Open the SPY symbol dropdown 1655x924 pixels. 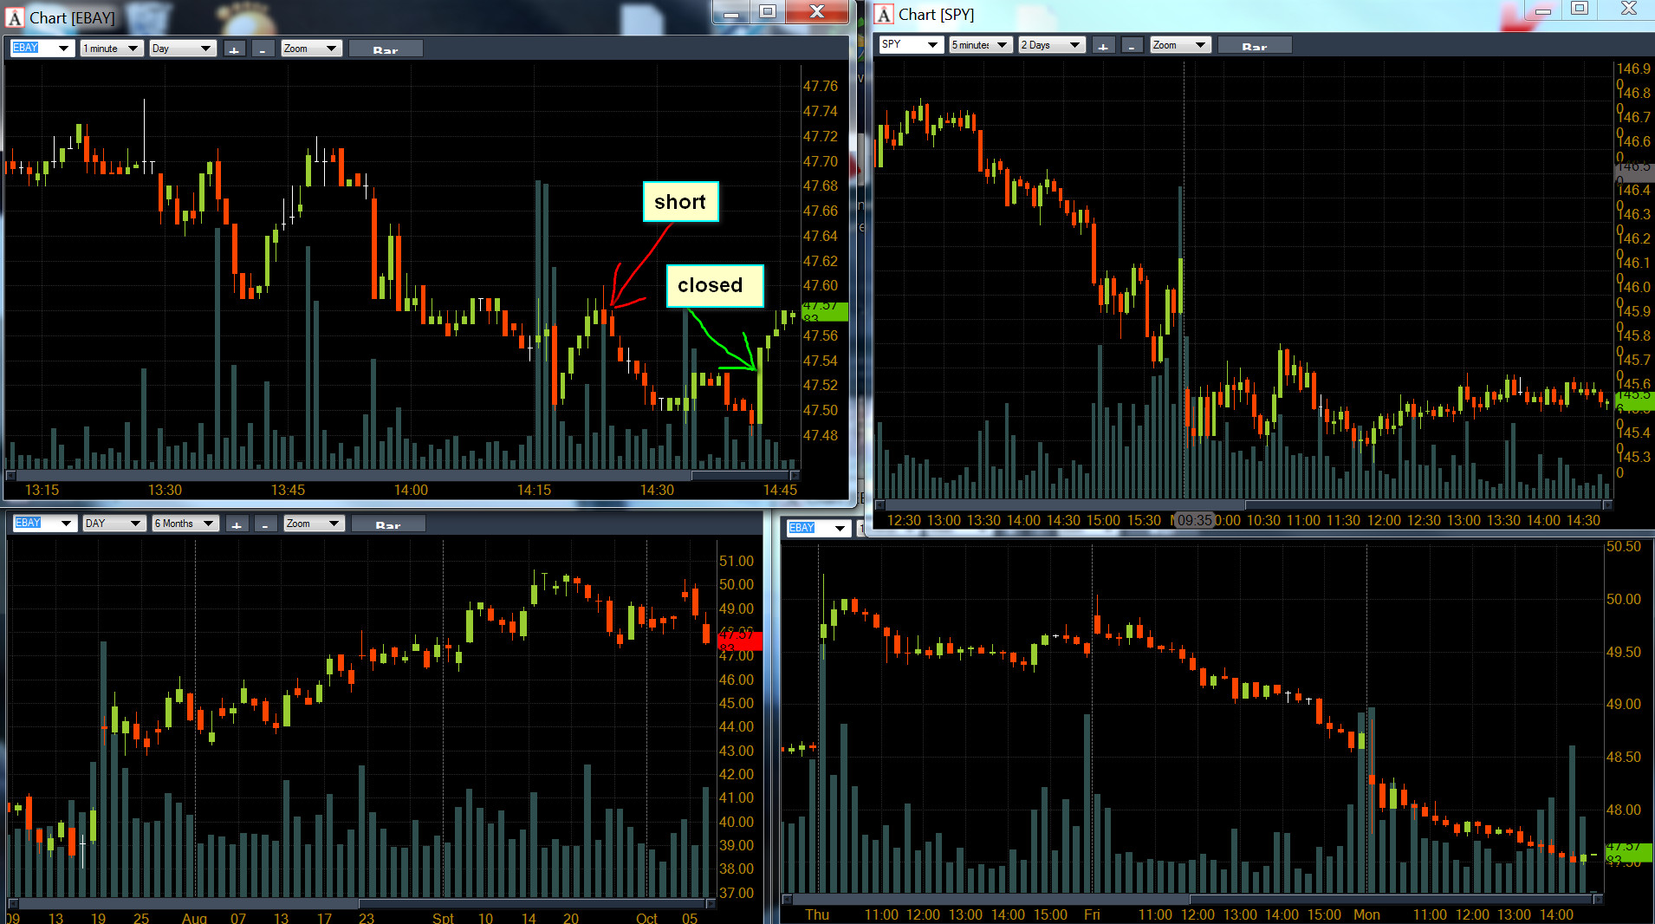pyautogui.click(x=911, y=45)
